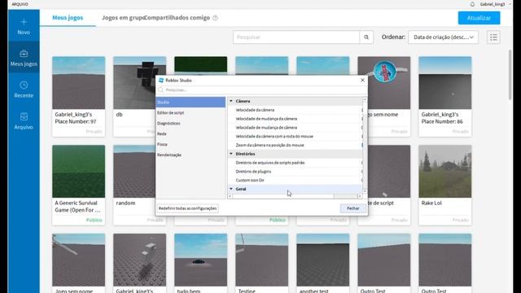
Task: Select the Studio settings category
Action: tap(190, 102)
